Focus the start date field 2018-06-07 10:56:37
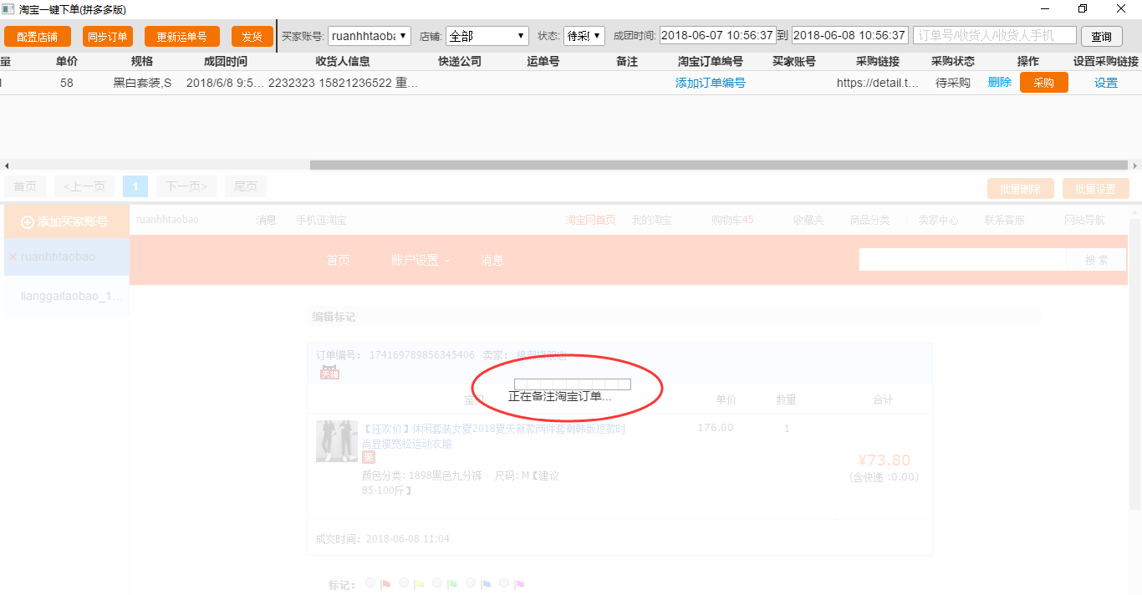This screenshot has height=595, width=1142. (x=718, y=36)
